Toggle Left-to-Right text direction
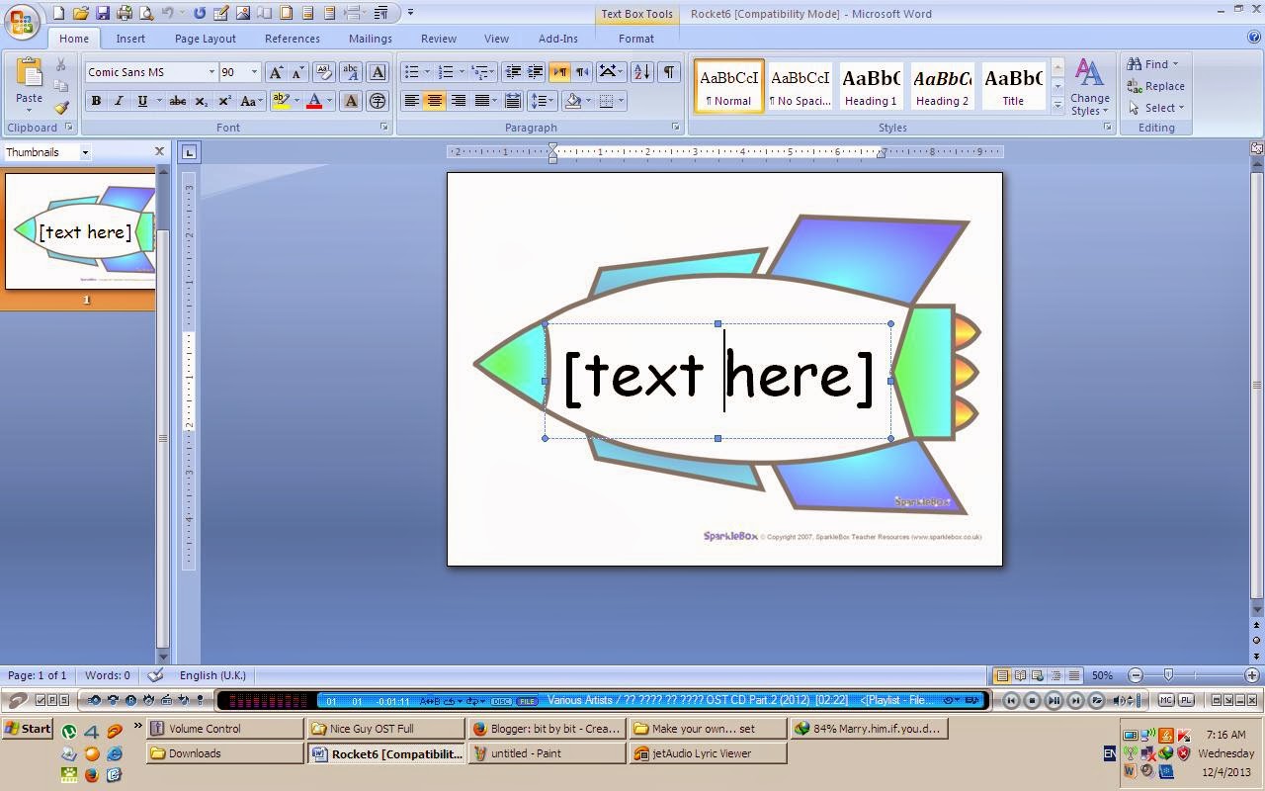 click(x=559, y=72)
